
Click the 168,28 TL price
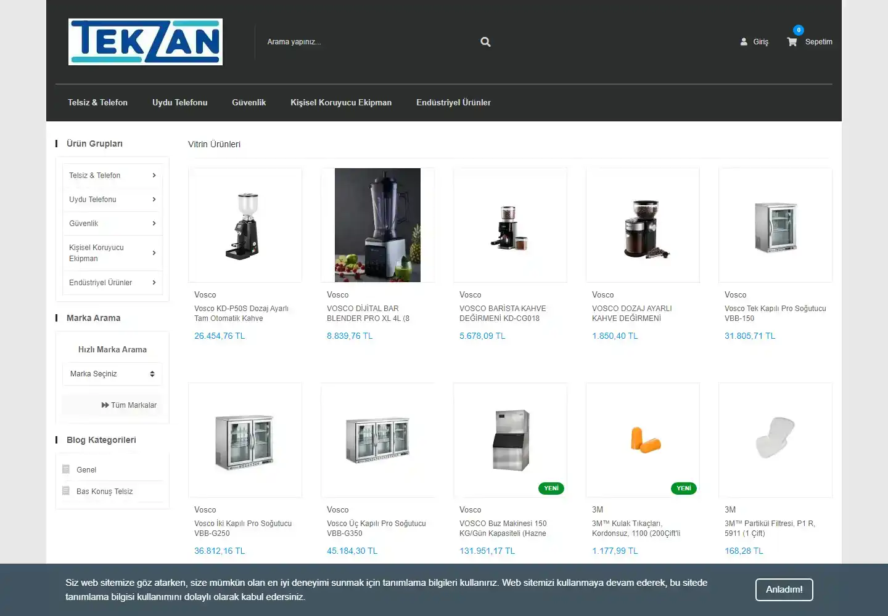744,551
